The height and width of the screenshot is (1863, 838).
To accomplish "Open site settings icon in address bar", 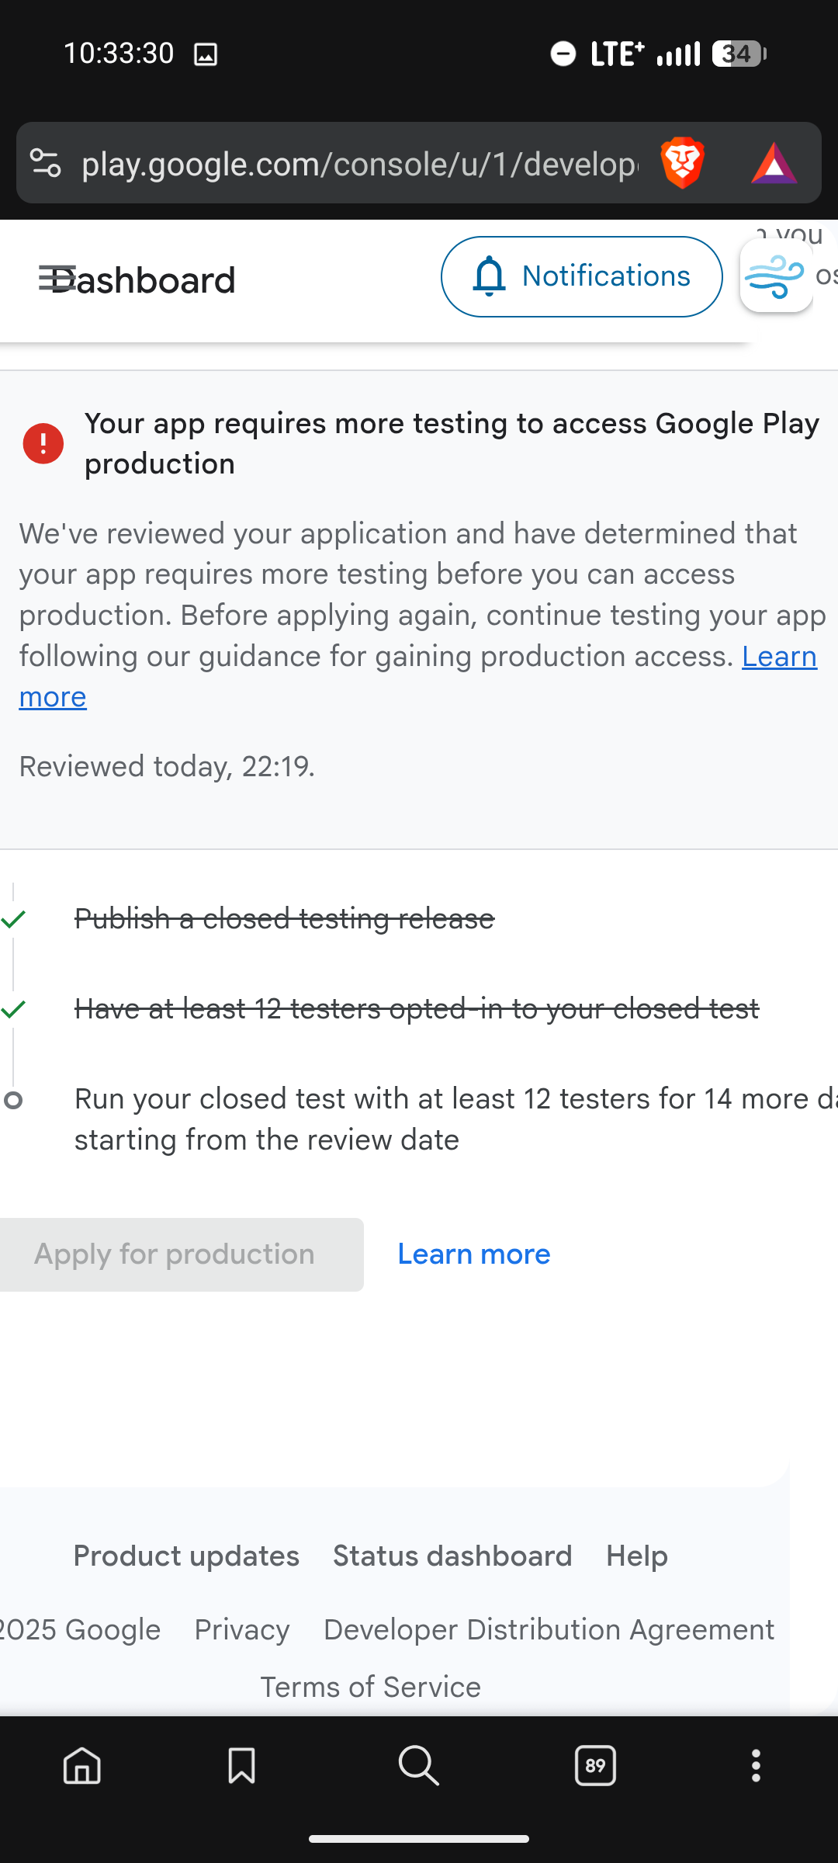I will coord(45,164).
